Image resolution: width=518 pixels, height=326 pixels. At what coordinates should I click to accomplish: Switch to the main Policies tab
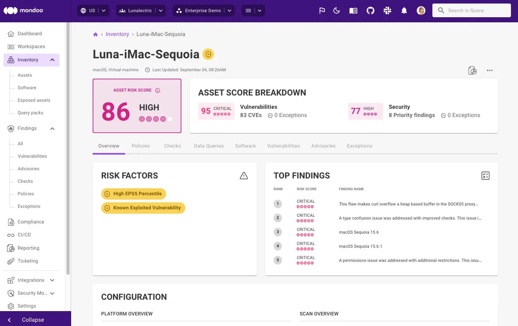pyautogui.click(x=141, y=146)
